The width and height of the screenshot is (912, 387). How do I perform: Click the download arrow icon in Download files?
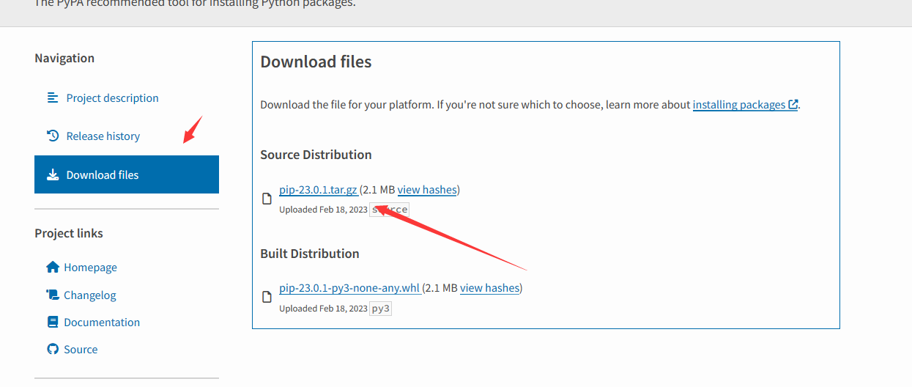coord(53,174)
